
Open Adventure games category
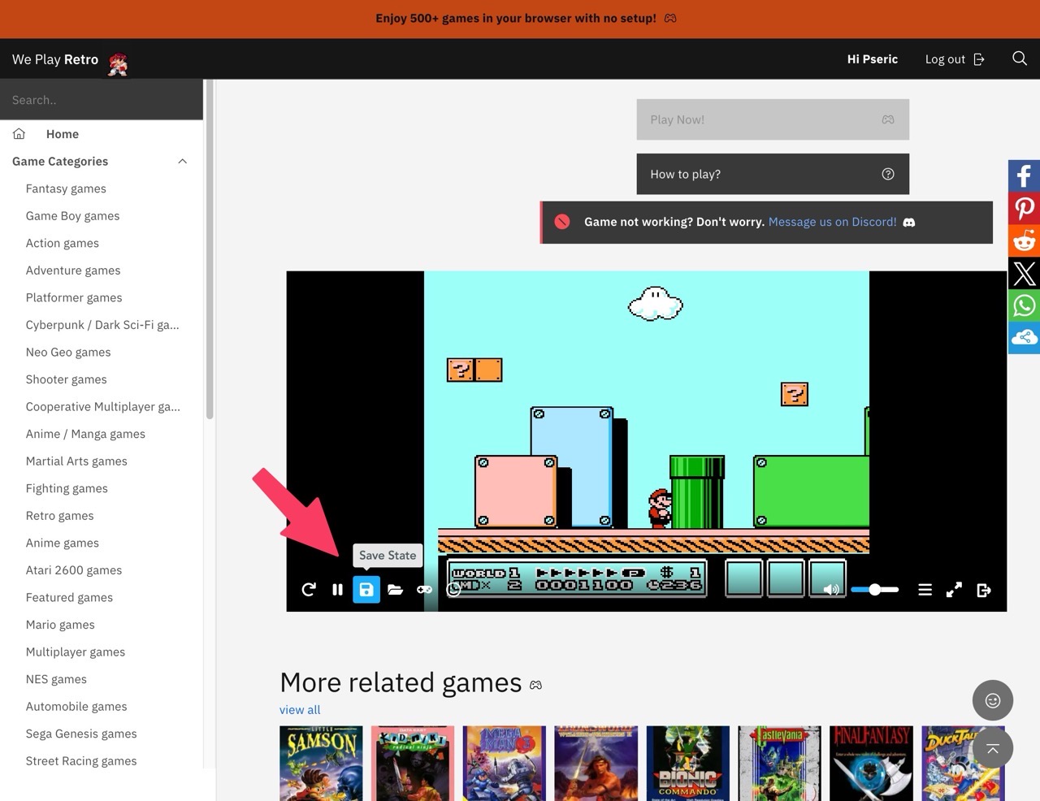pos(73,271)
